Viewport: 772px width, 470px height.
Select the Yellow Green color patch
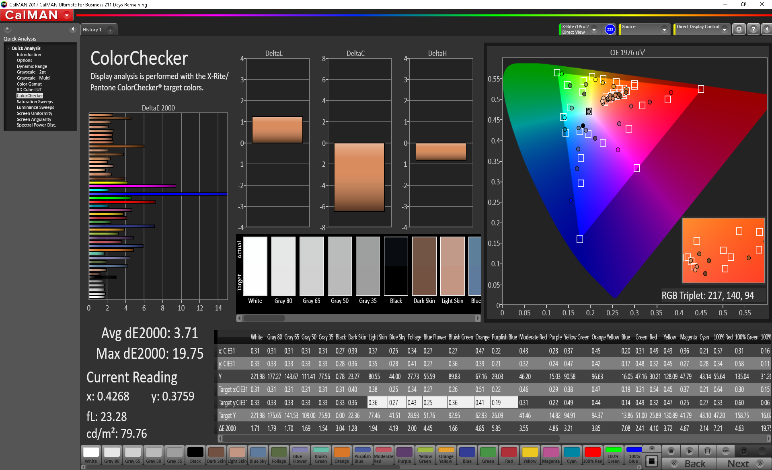point(425,455)
